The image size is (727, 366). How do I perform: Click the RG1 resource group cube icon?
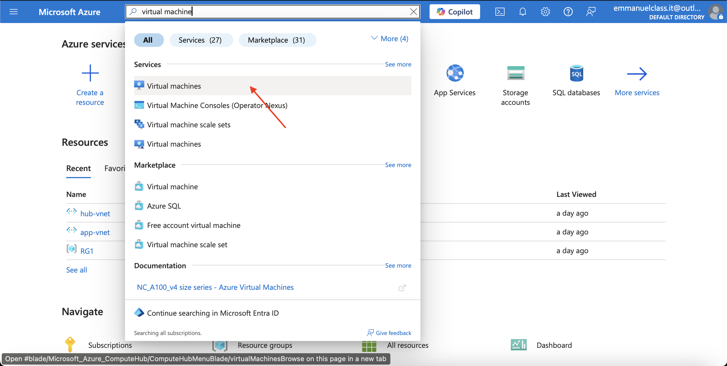(71, 249)
